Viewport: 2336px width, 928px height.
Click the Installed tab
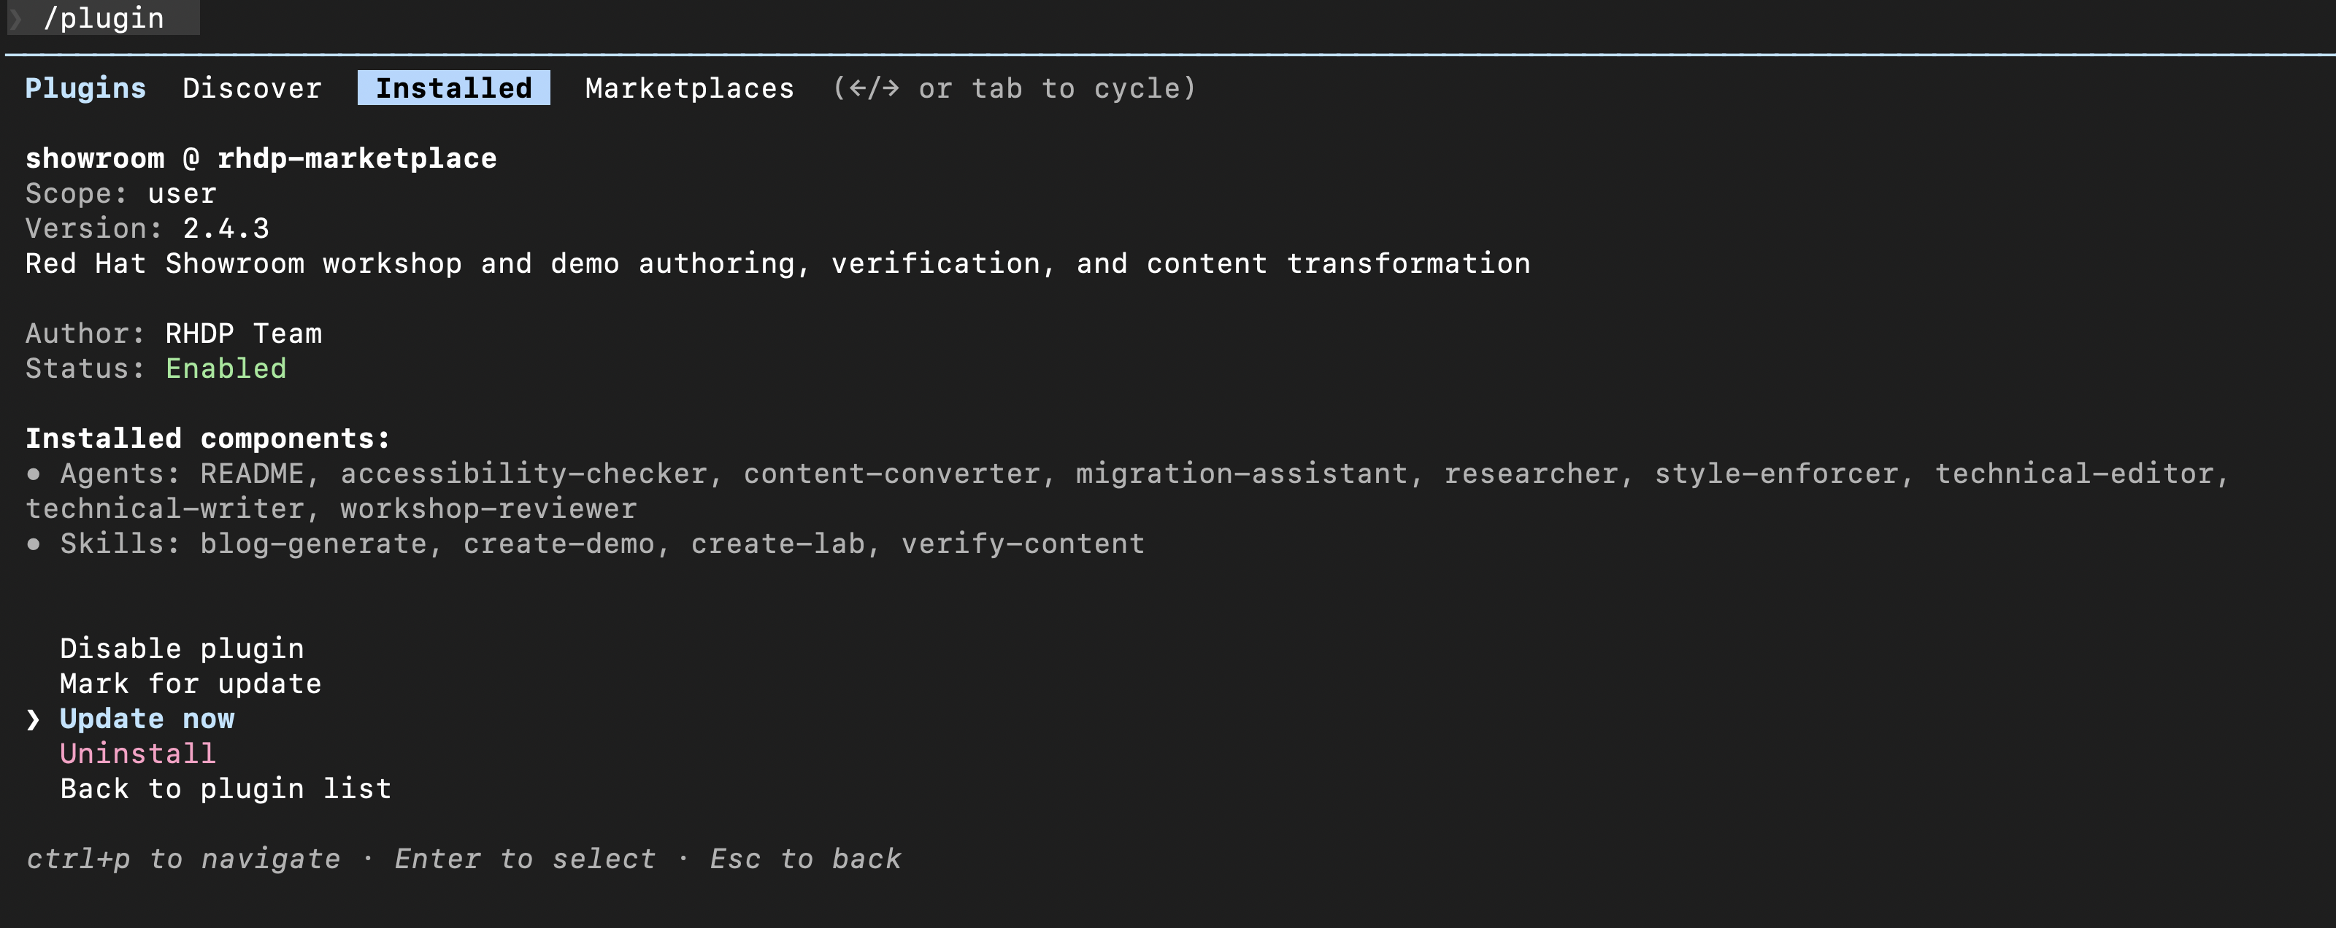point(453,88)
